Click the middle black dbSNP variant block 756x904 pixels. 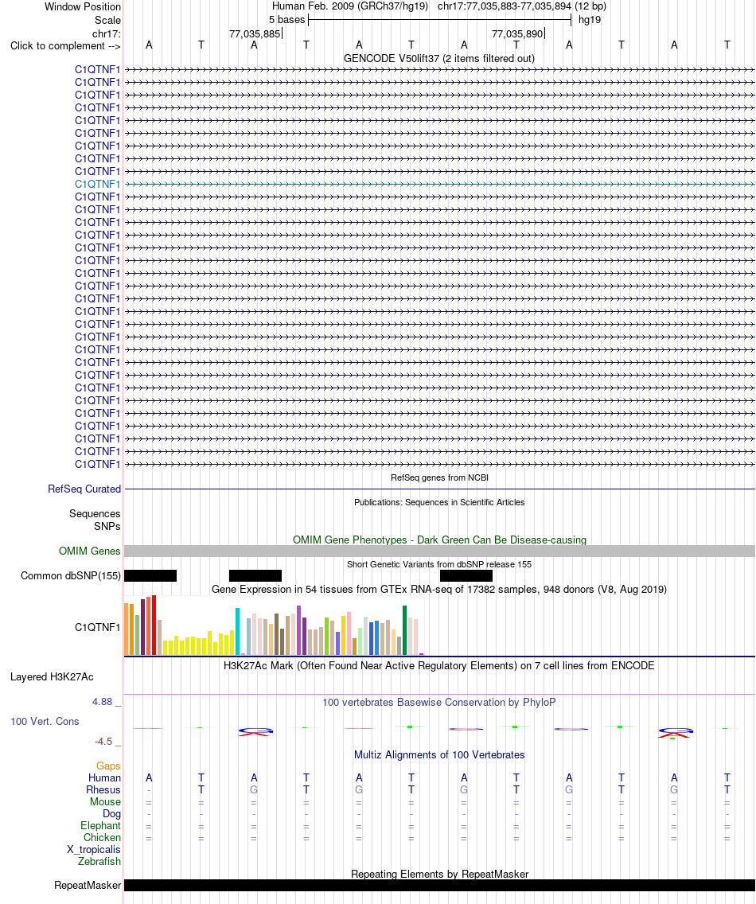(x=255, y=575)
